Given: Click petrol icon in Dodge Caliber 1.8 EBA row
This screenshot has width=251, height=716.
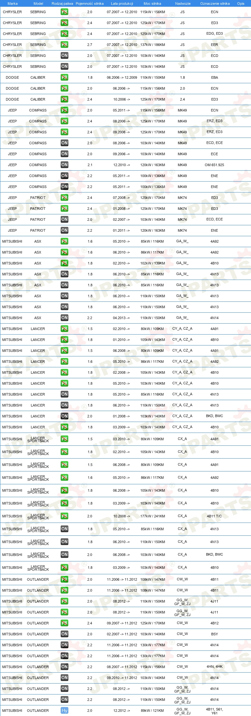Looking at the screenshot, I should click(x=65, y=77).
